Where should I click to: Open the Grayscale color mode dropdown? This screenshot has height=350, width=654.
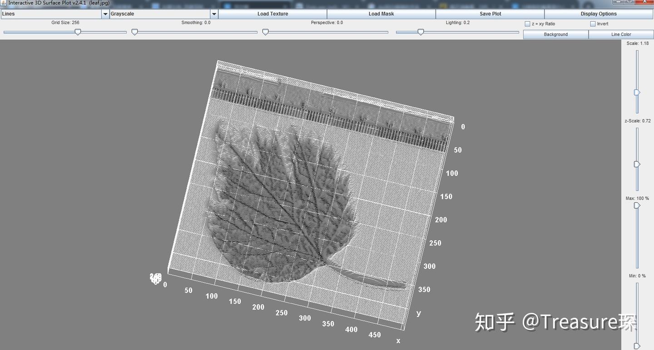(159, 14)
